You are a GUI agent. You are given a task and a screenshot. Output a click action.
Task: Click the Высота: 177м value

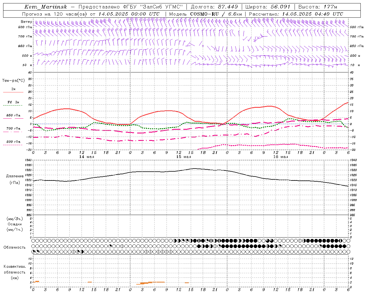click(x=317, y=7)
